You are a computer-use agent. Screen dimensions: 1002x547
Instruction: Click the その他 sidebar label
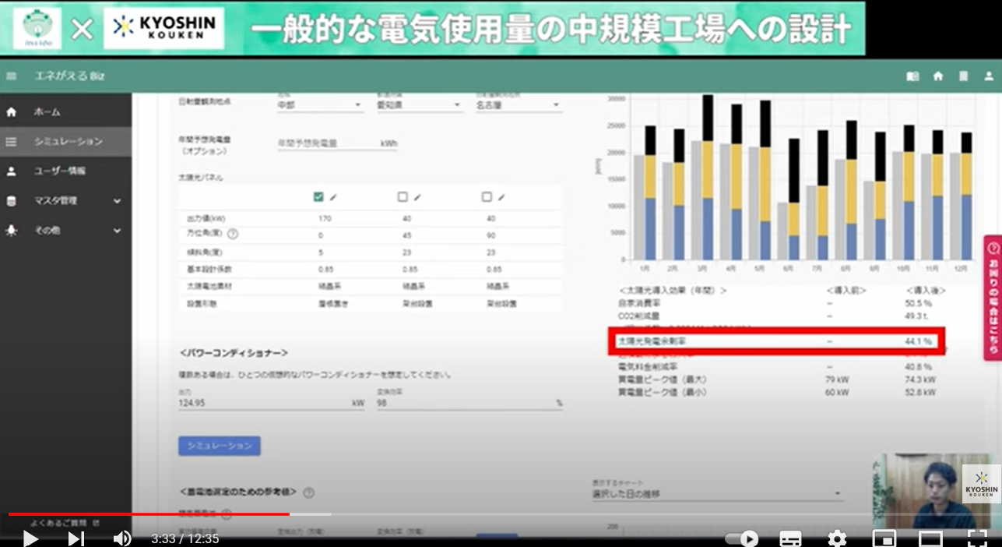[46, 231]
